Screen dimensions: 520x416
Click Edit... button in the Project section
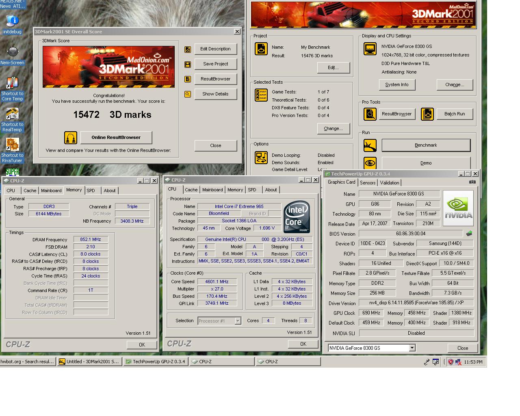point(333,67)
